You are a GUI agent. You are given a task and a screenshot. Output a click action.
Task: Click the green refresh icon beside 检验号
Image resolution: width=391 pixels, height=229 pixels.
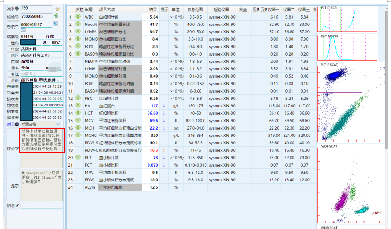coord(56,16)
